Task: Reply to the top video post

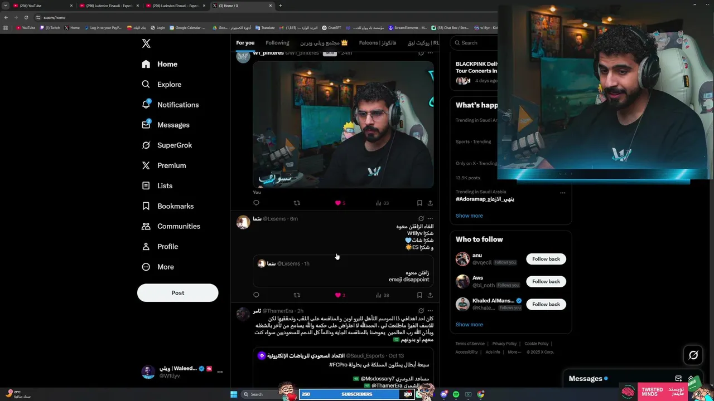Action: (x=256, y=203)
